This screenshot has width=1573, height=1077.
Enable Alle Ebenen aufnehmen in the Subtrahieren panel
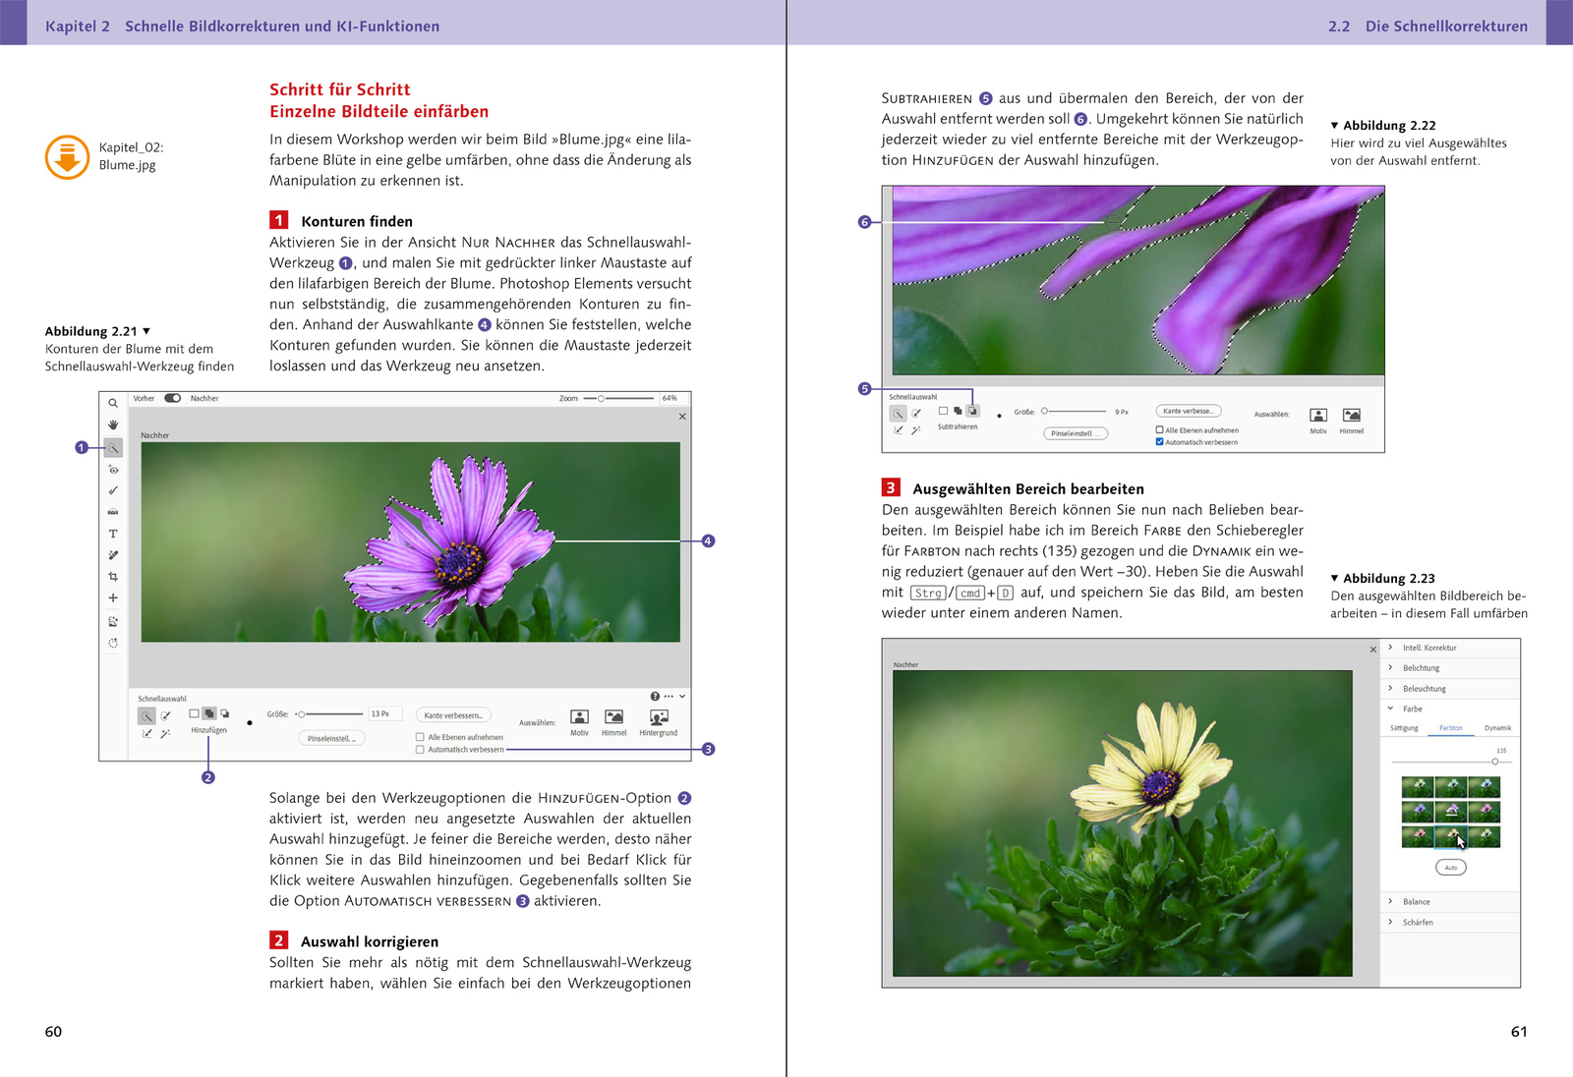1160,429
